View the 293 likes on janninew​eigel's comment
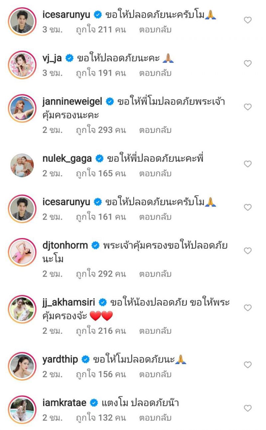 click(x=101, y=130)
